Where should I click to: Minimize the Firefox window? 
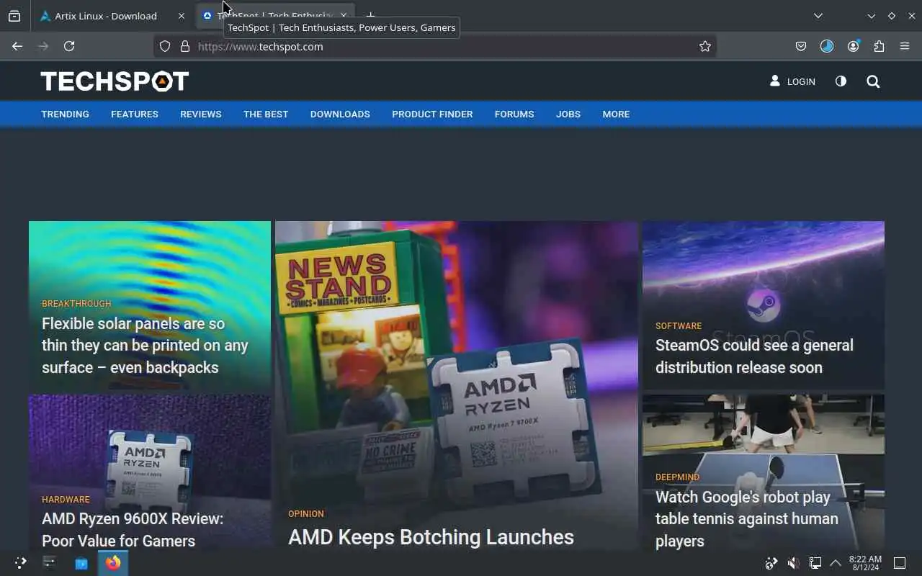[872, 16]
